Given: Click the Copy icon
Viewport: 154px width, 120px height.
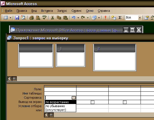Looking at the screenshot, I should [59, 18].
